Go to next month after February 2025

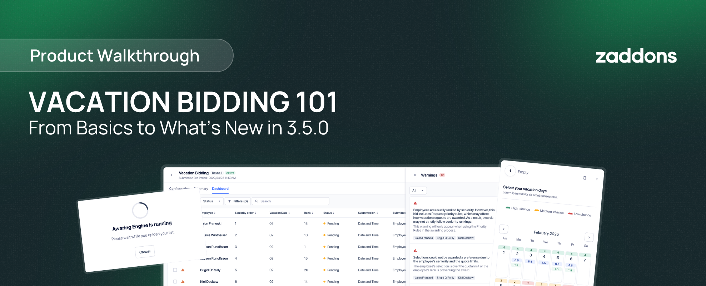pyautogui.click(x=589, y=237)
